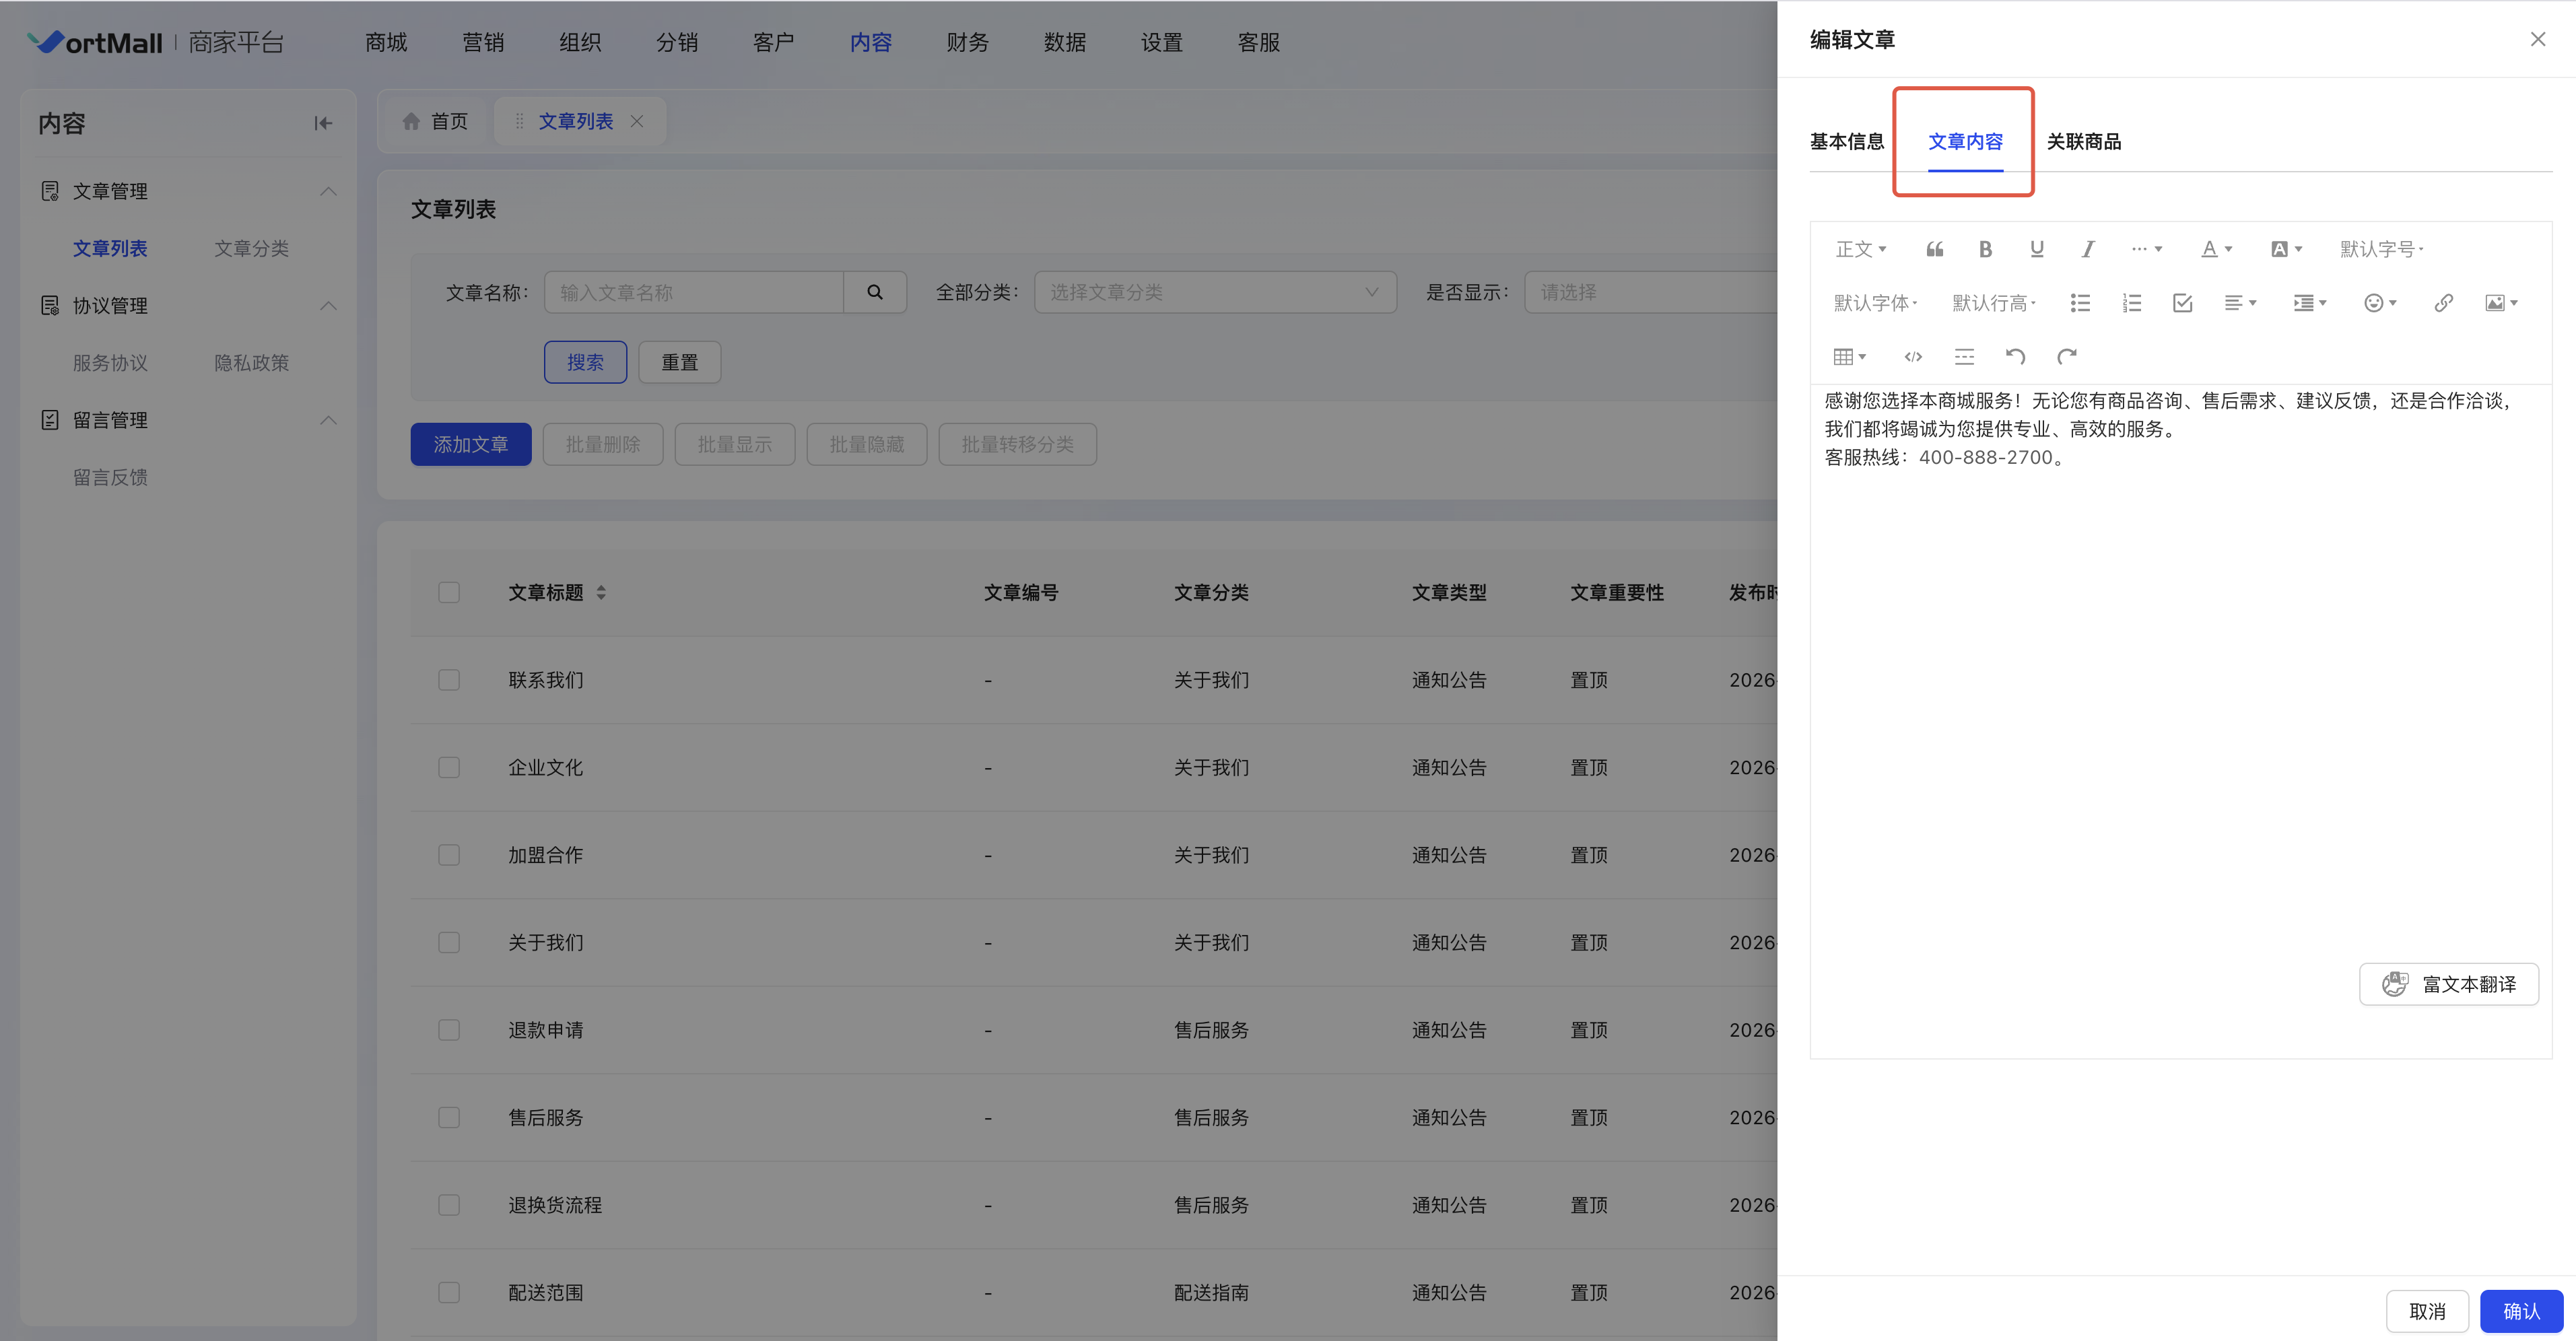Screen dimensions: 2576x1341
Task: Switch to the 基本信息 tab
Action: 1846,142
